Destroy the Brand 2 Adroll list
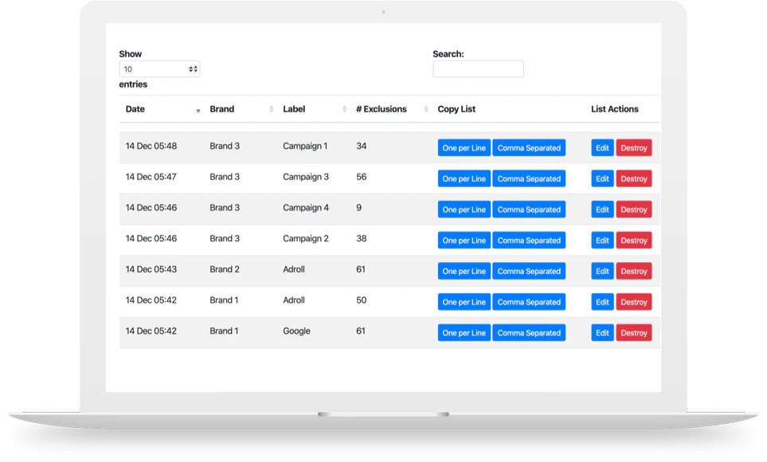The image size is (767, 462). pyautogui.click(x=633, y=271)
